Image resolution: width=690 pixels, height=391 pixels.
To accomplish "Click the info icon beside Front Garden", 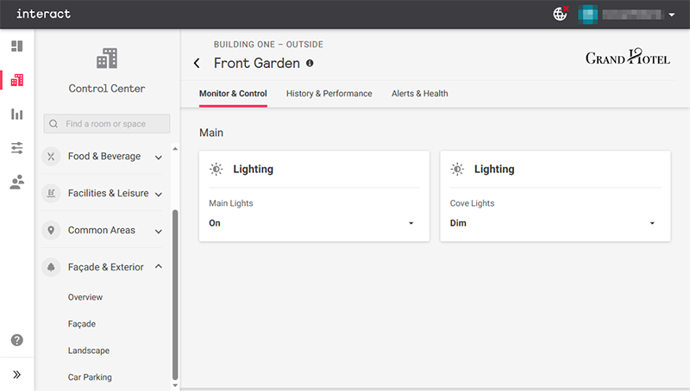I will click(x=310, y=63).
